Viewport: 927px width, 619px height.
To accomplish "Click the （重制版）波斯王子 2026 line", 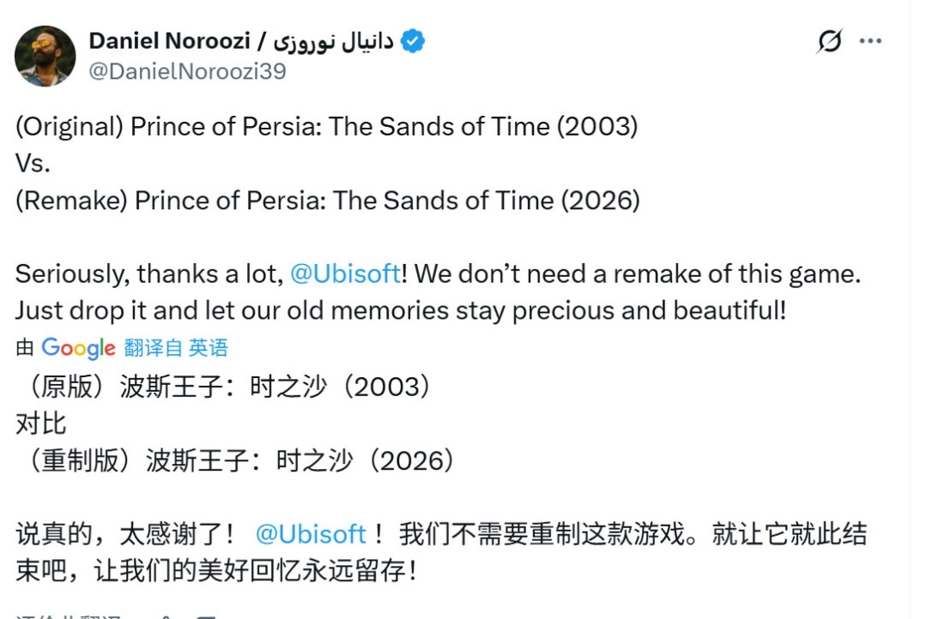I will (237, 460).
